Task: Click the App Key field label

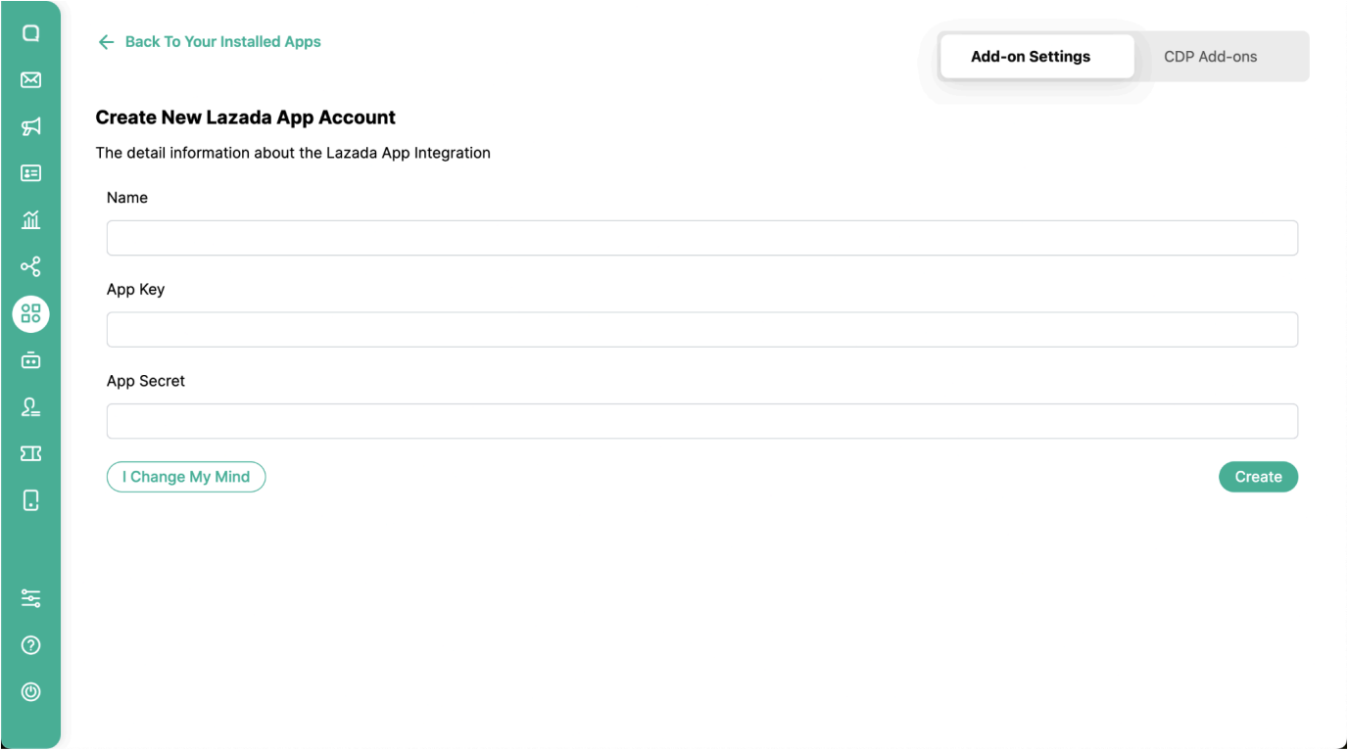Action: 136,290
